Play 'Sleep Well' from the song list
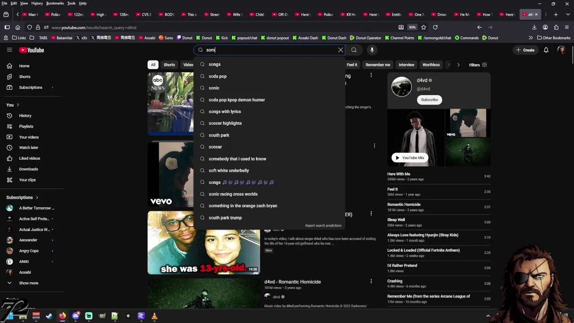The width and height of the screenshot is (574, 323). pyautogui.click(x=396, y=220)
